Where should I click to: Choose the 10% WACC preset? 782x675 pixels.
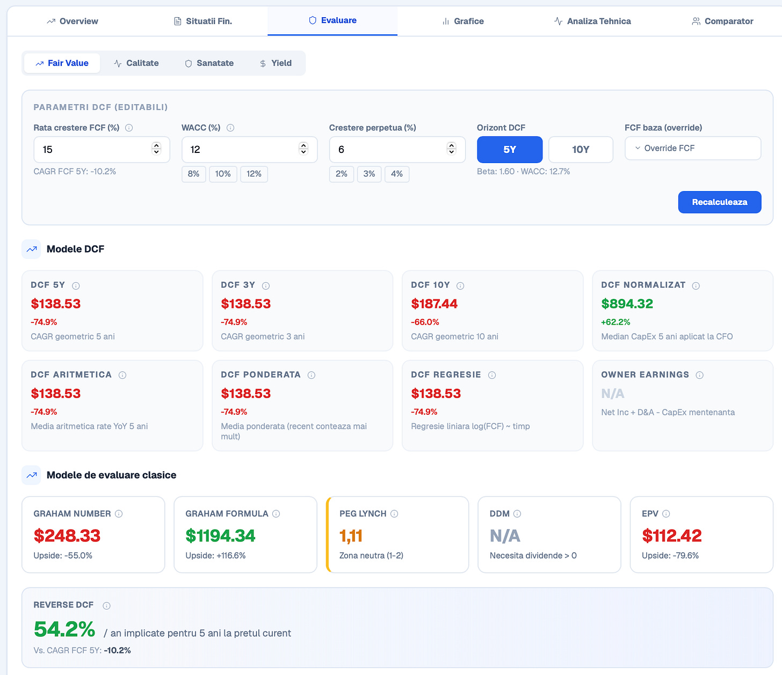(x=223, y=174)
